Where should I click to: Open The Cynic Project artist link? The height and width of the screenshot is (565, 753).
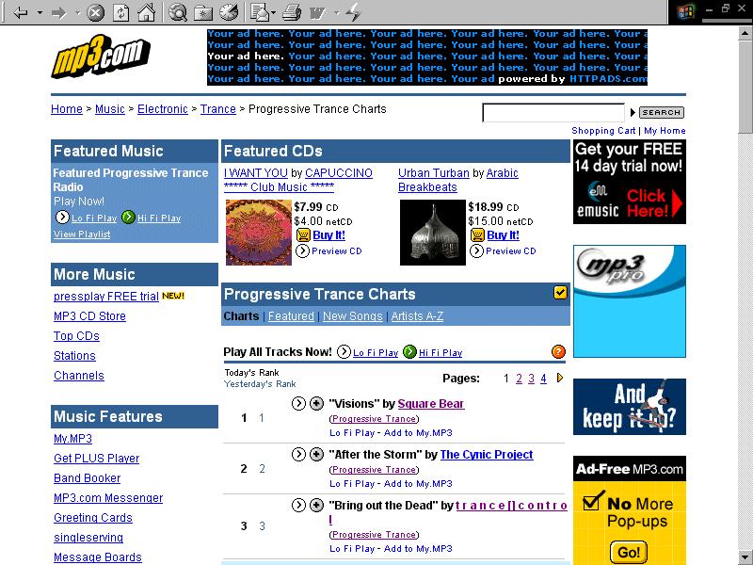pyautogui.click(x=487, y=455)
